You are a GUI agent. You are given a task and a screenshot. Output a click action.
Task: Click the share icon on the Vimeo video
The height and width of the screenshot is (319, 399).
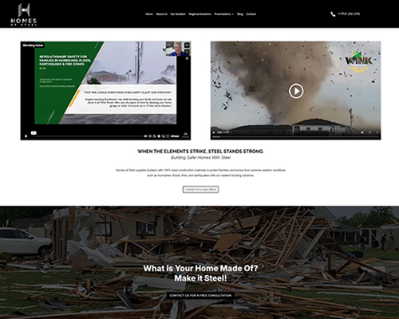[187, 58]
